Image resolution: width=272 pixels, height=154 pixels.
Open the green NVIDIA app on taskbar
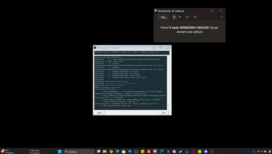coord(199,152)
